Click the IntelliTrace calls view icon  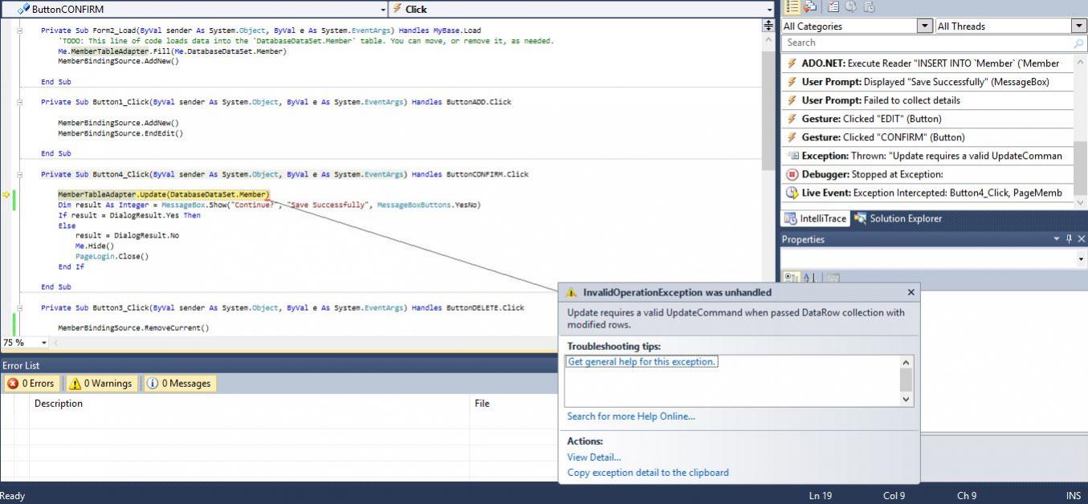click(810, 6)
